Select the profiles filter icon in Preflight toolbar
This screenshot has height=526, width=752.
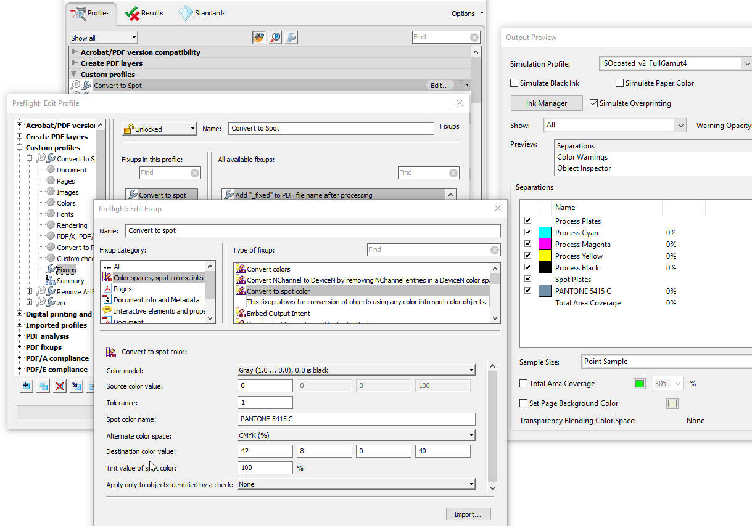[x=259, y=38]
